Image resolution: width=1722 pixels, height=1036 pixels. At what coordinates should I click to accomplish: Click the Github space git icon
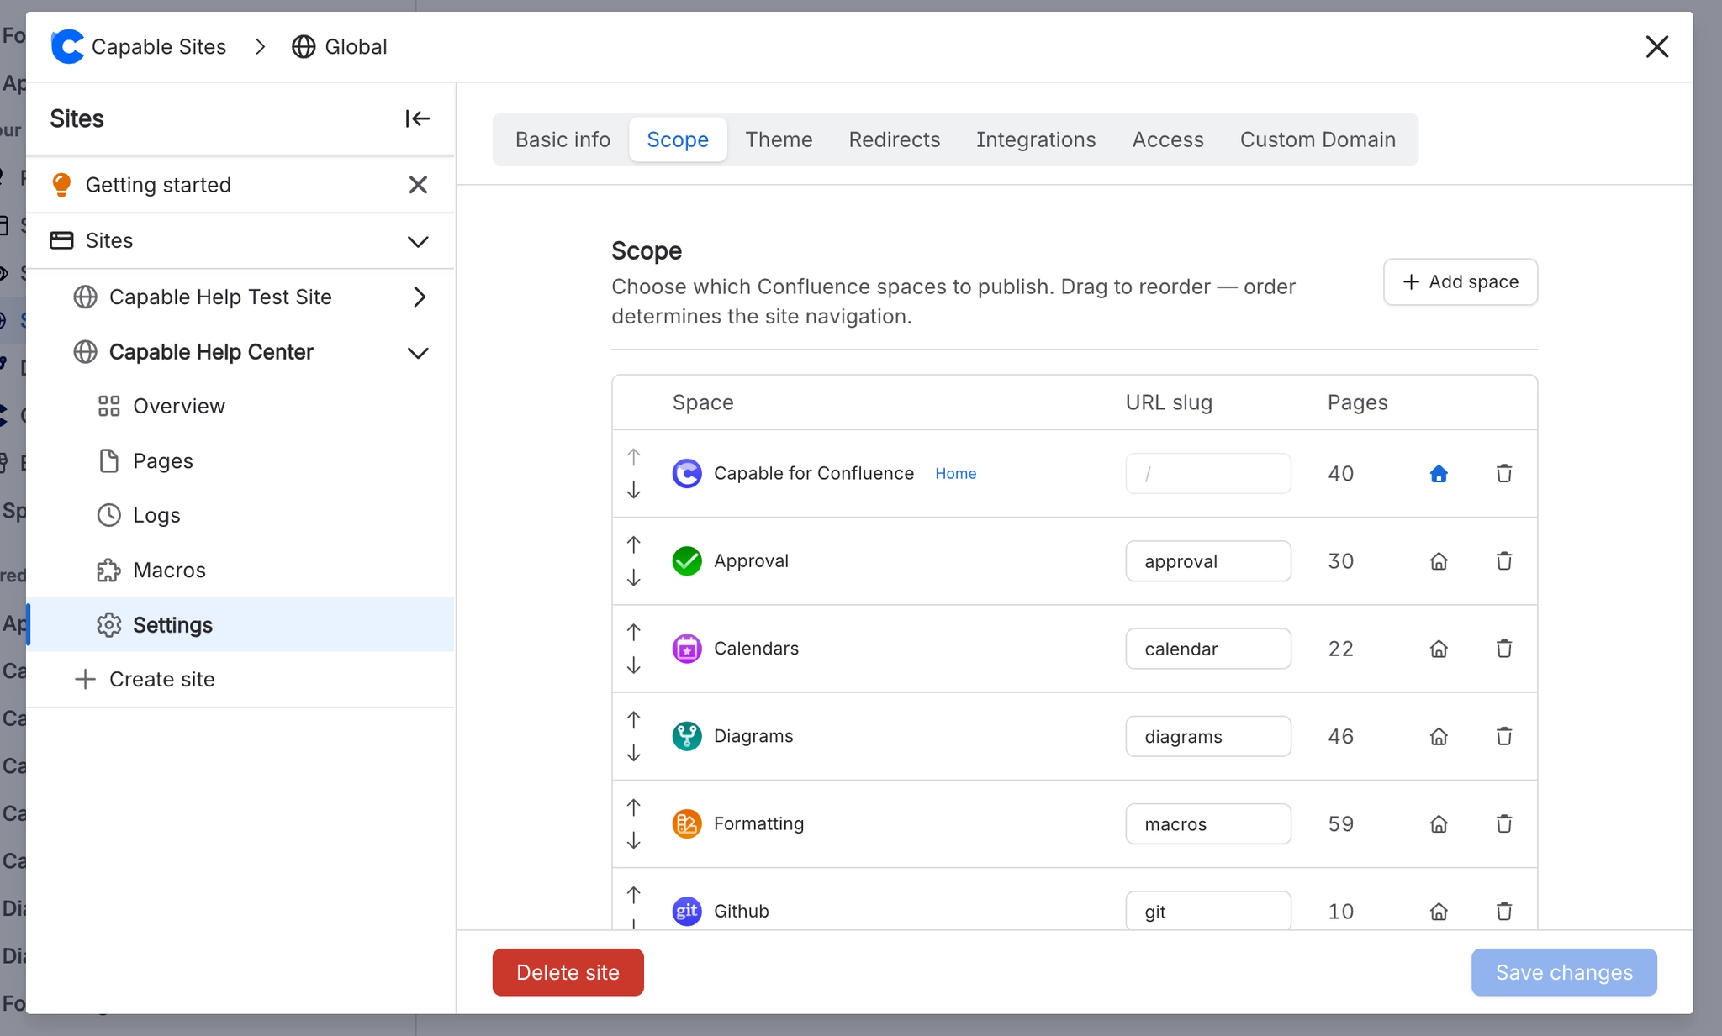[x=687, y=911]
